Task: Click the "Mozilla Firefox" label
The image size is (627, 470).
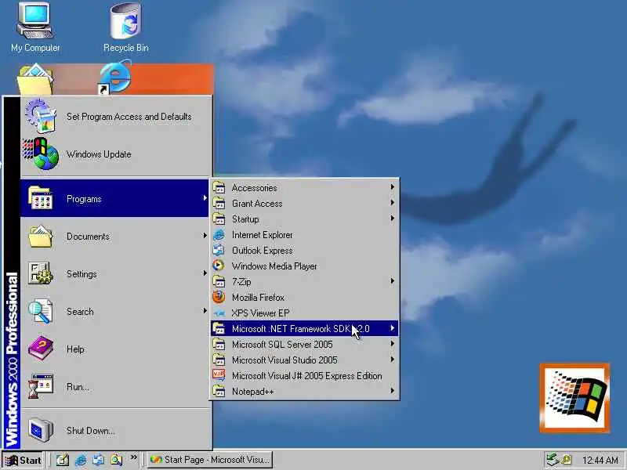Action: pyautogui.click(x=258, y=298)
